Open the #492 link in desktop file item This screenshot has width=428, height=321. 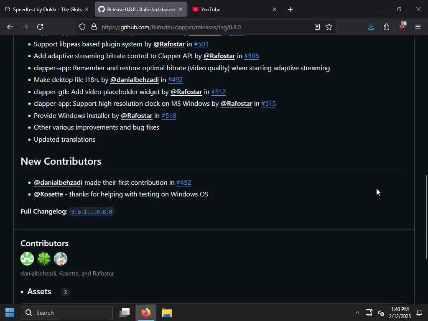pos(175,80)
